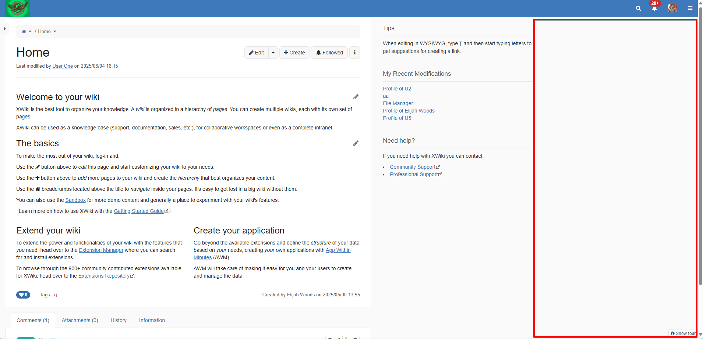Click the scrollbar down arrow

pos(700,335)
